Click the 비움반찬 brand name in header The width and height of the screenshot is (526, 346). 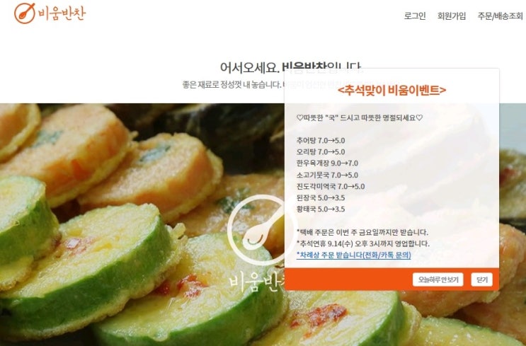coord(62,13)
